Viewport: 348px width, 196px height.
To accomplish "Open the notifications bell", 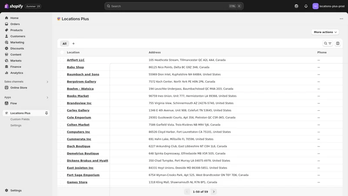I will pos(306,6).
